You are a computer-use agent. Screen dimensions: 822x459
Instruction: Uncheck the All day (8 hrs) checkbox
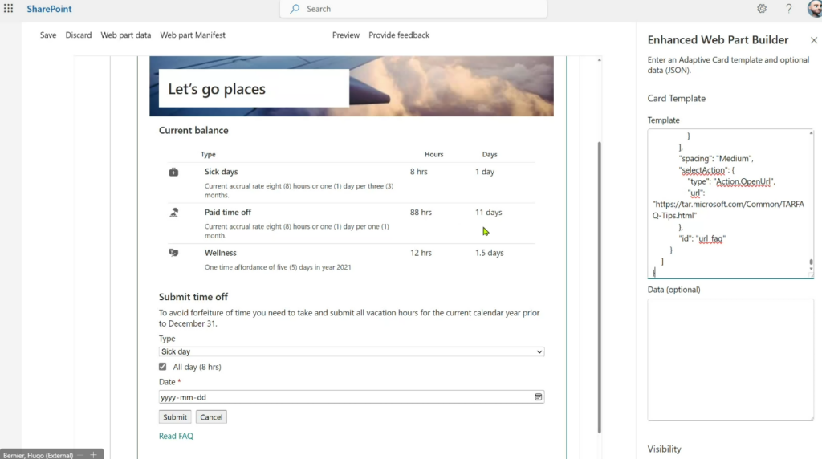164,367
